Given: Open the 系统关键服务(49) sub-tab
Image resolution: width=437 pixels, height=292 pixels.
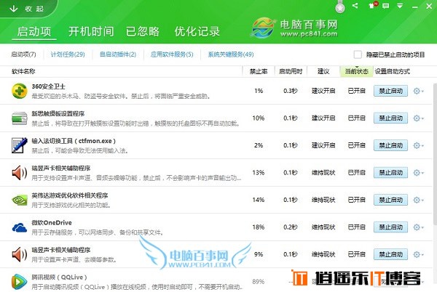Looking at the screenshot, I should click(x=230, y=54).
